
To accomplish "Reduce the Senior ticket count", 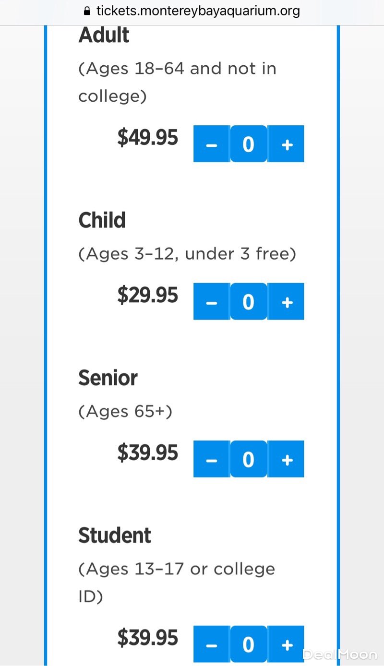I will (211, 459).
